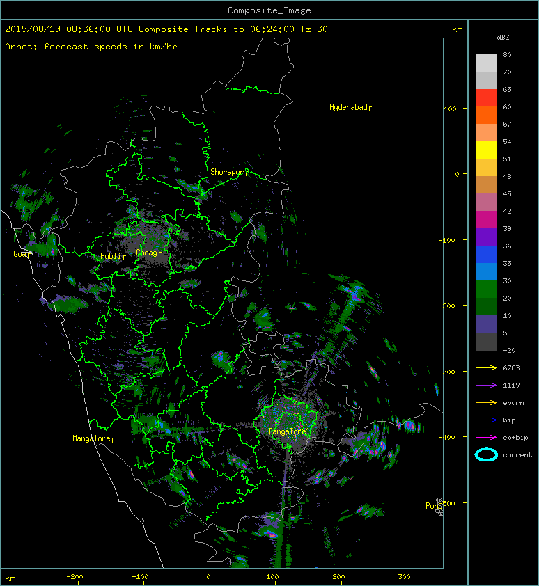This screenshot has height=586, width=539.
Task: Pick the lightest gray band between 80 and 70
Action: (486, 63)
